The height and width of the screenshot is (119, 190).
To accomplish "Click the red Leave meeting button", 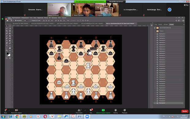I will pyautogui.click(x=185, y=111).
